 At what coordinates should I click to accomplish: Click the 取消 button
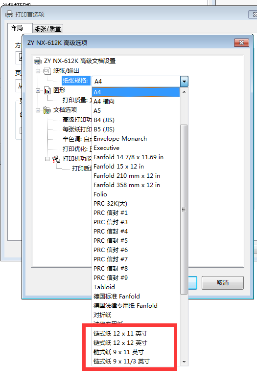coord(223,283)
